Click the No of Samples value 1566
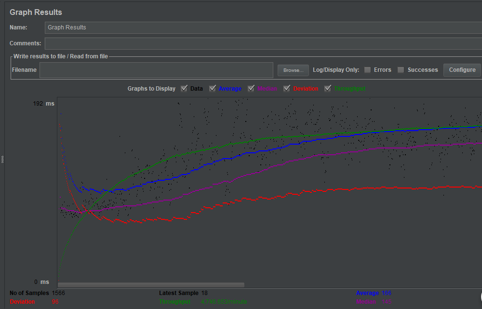This screenshot has height=309, width=482. pyautogui.click(x=58, y=293)
